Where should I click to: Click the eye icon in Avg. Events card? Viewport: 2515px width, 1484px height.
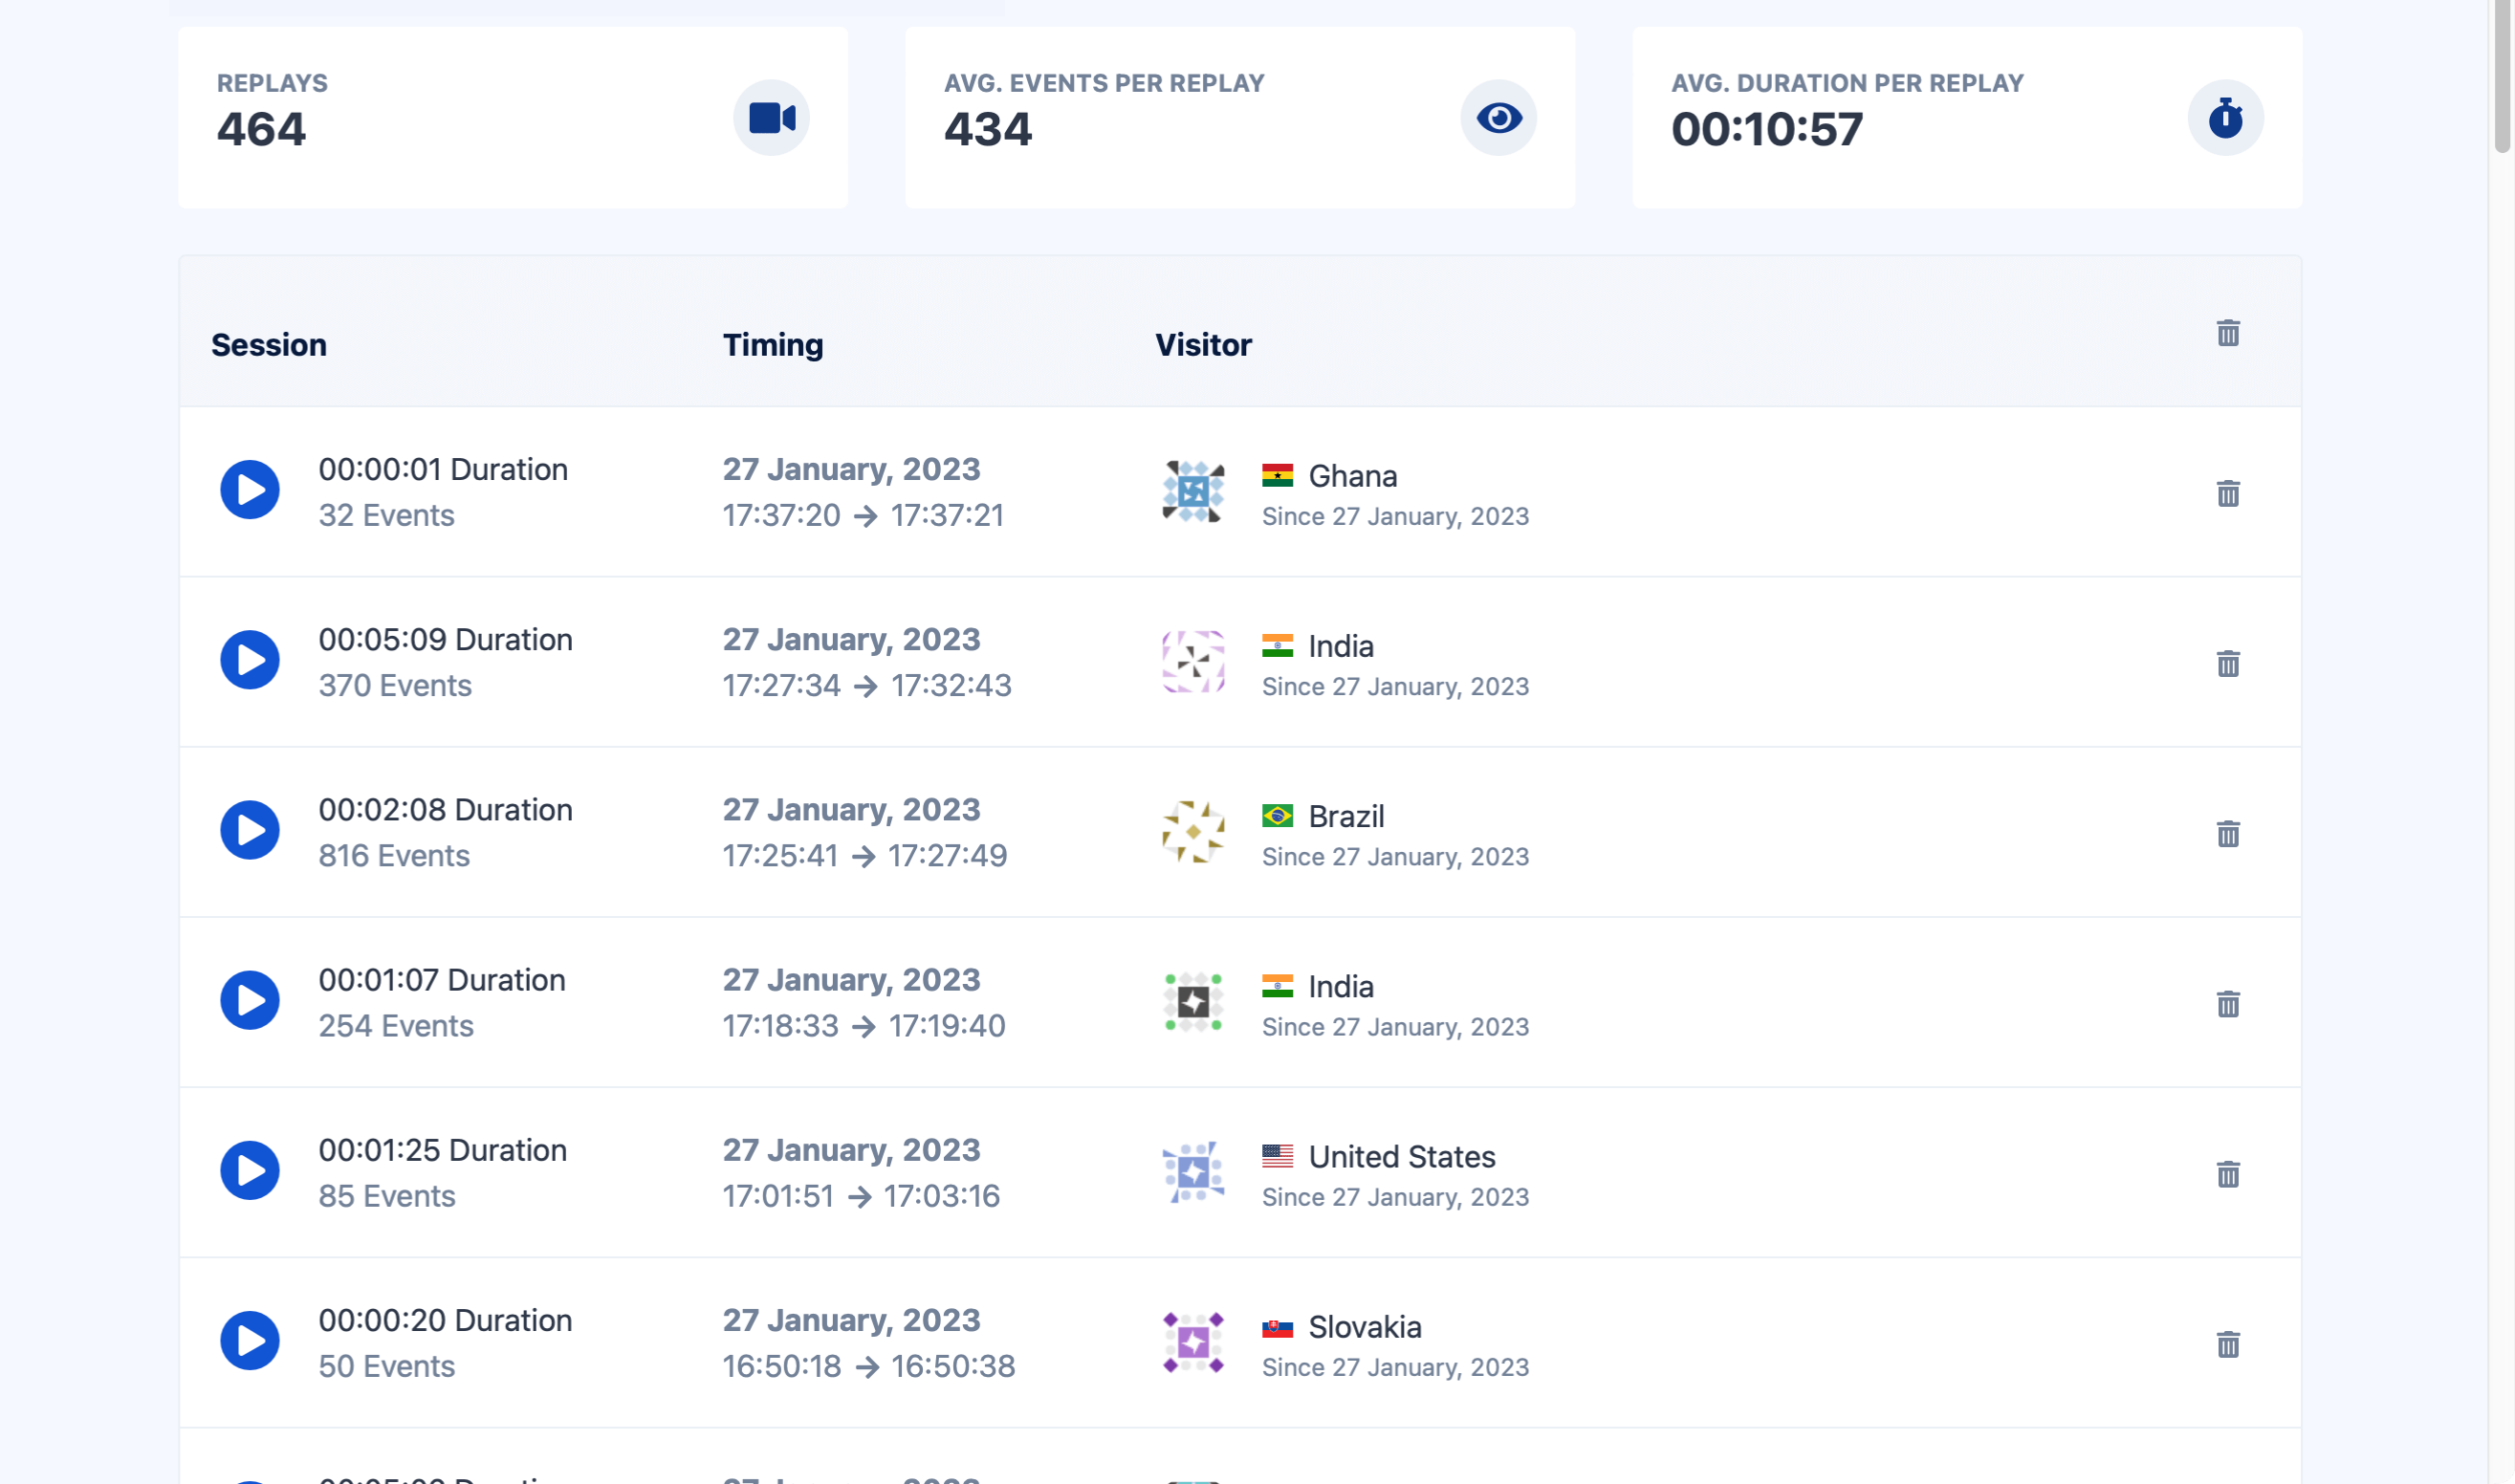pos(1499,118)
